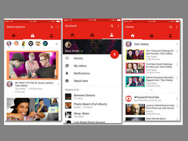Open Between Dreams playlist thumbnail
Image resolution: width=188 pixels, height=141 pixels.
[68, 97]
